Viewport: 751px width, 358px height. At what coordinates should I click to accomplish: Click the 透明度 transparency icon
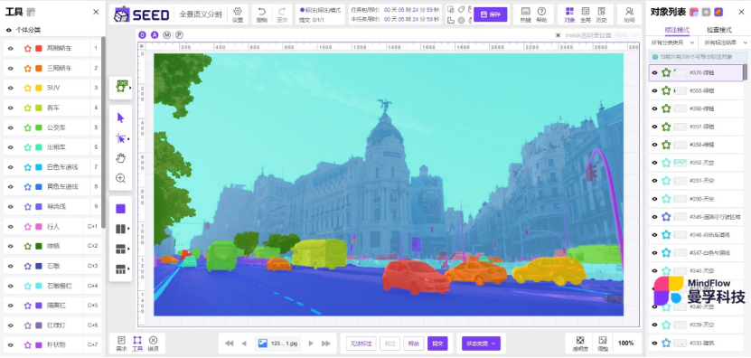click(x=579, y=344)
